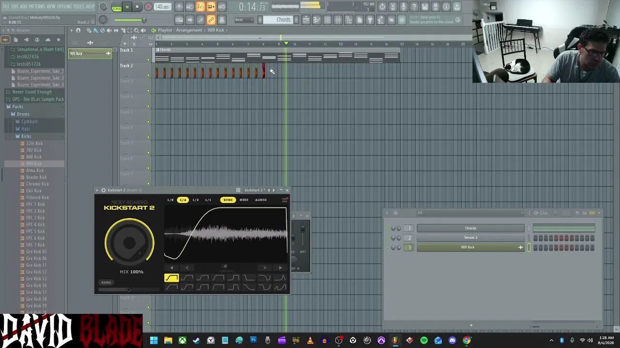Image resolution: width=620 pixels, height=348 pixels.
Task: Collapse the Drums folder in browser
Action: [23, 114]
